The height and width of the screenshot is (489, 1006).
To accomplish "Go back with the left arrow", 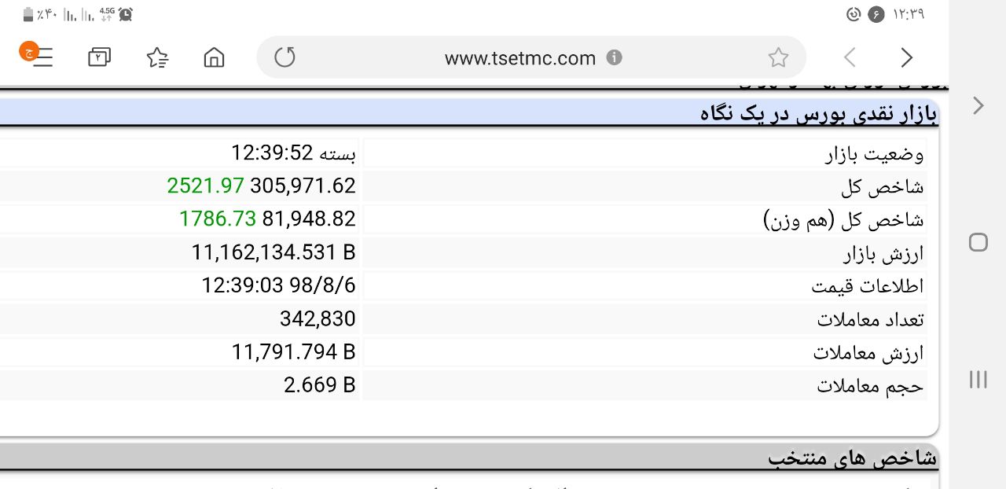I will [850, 57].
